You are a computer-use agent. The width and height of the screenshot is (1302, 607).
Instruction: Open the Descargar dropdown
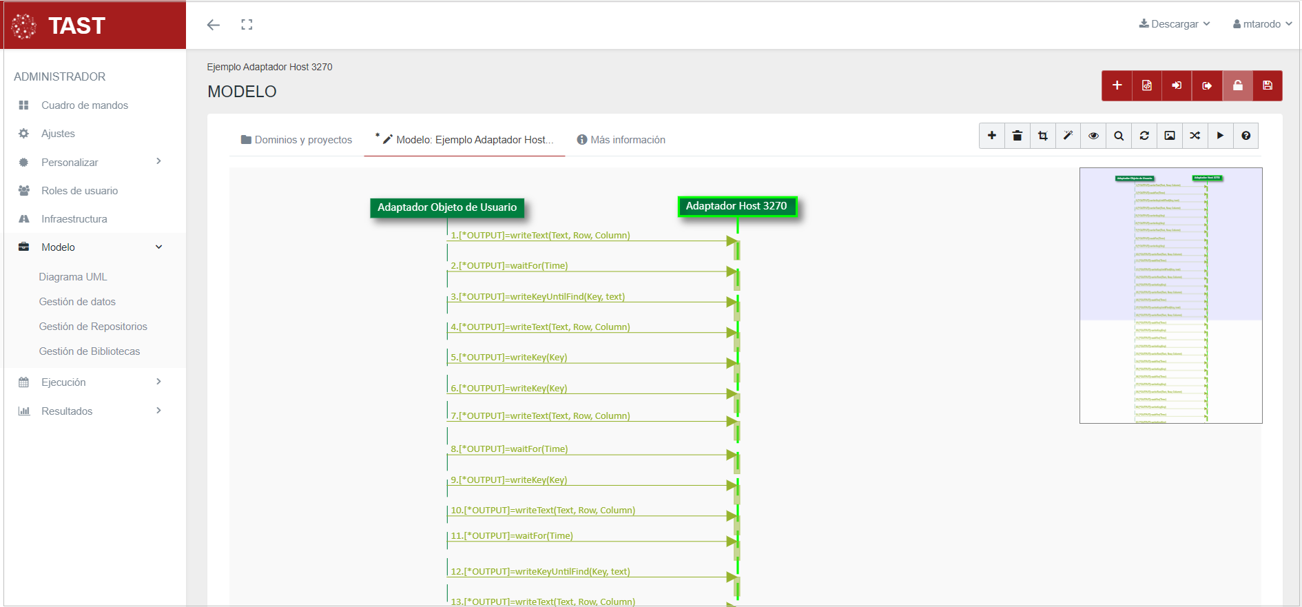1174,24
